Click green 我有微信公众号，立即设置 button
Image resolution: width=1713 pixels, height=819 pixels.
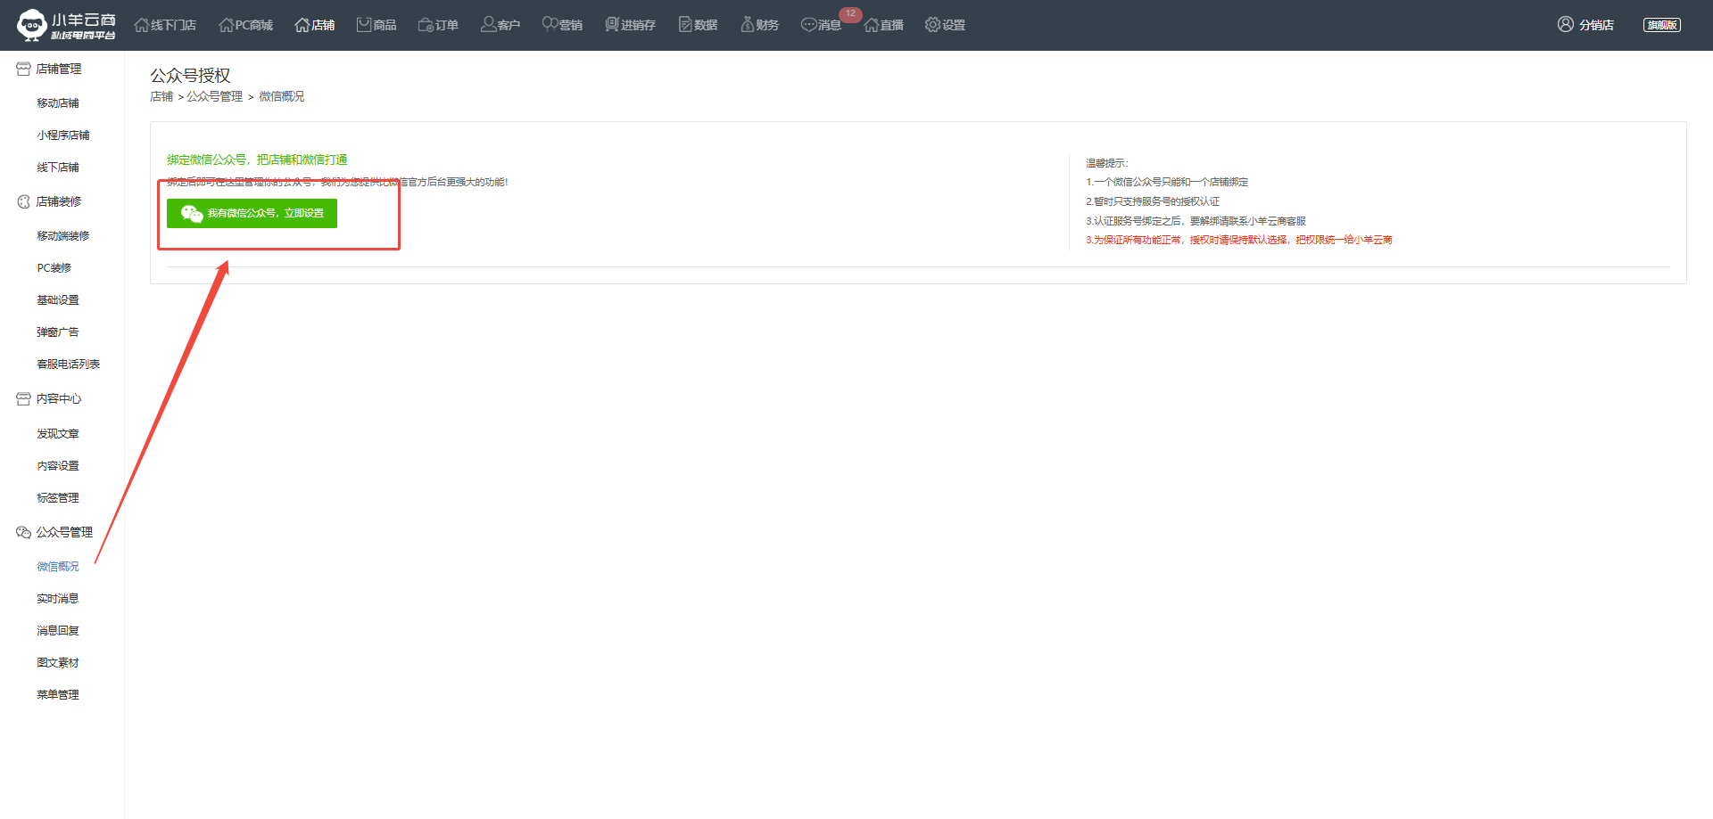coord(252,213)
